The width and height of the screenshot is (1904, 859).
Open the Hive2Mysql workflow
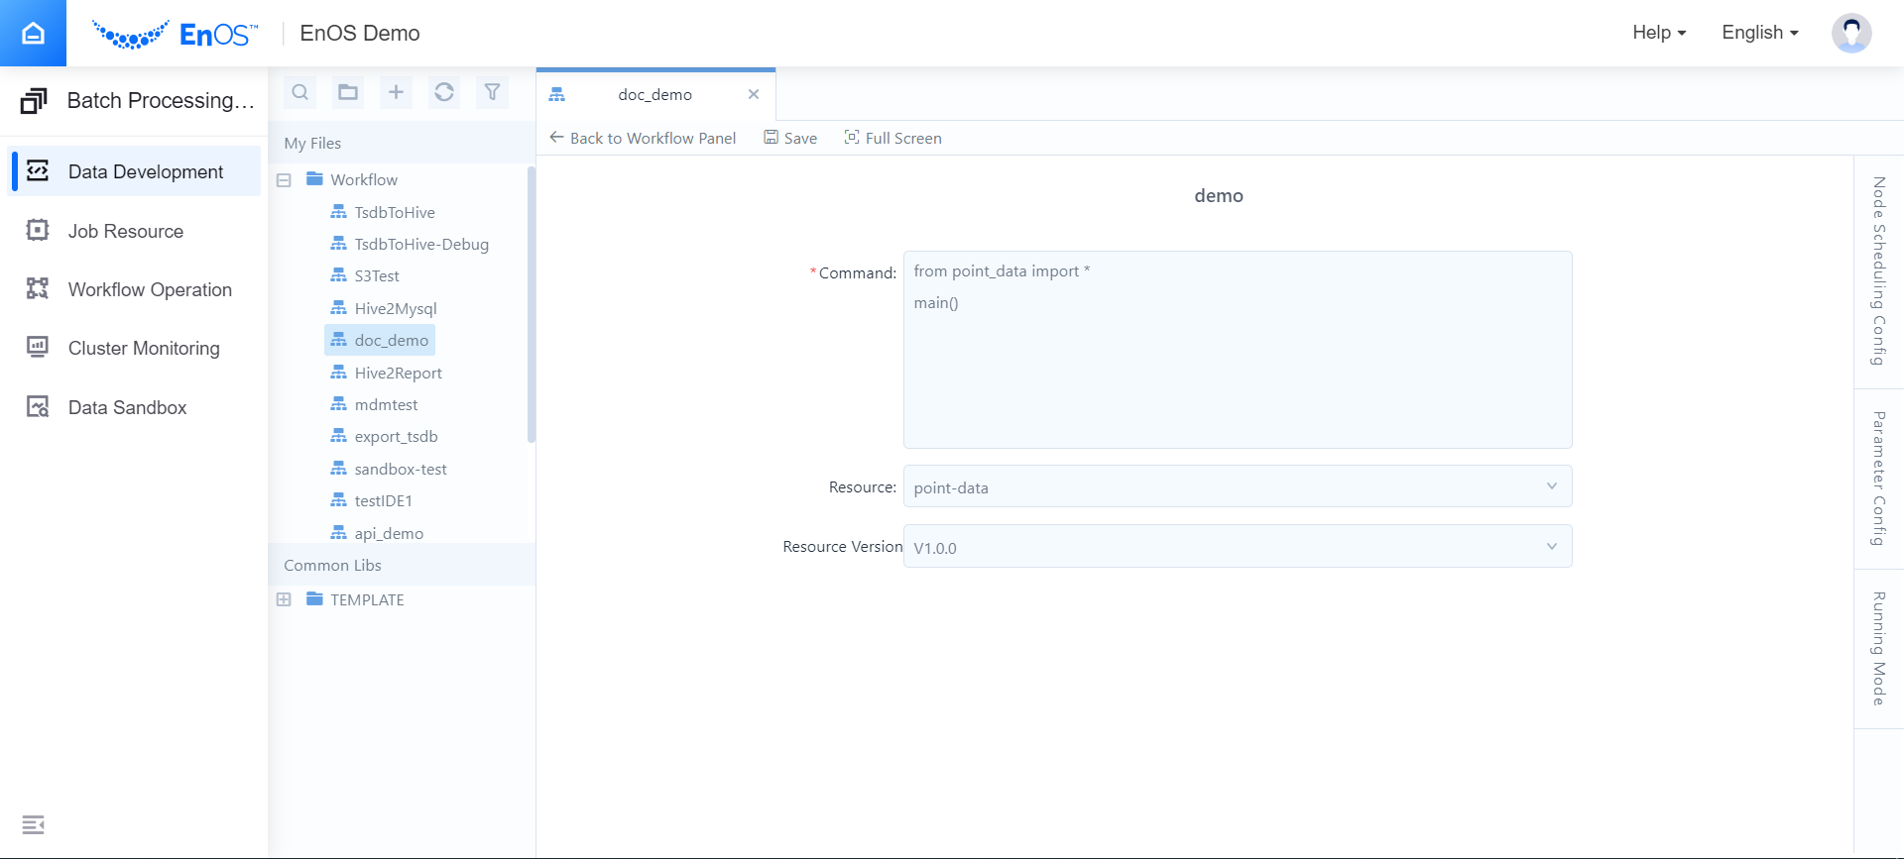[396, 308]
